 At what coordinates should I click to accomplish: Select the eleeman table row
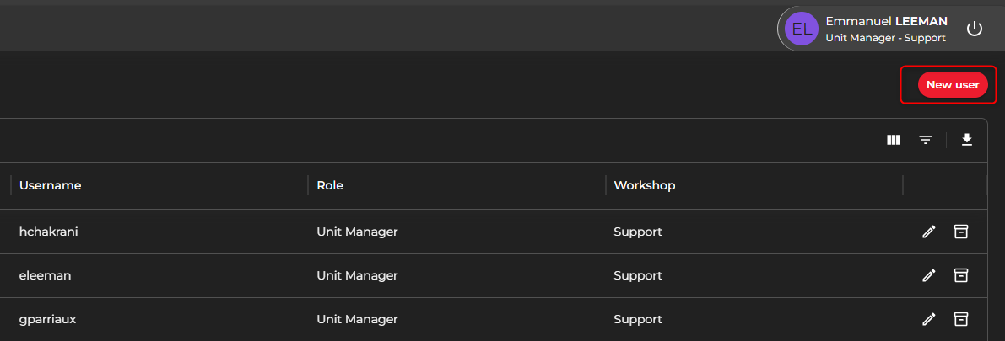point(494,275)
